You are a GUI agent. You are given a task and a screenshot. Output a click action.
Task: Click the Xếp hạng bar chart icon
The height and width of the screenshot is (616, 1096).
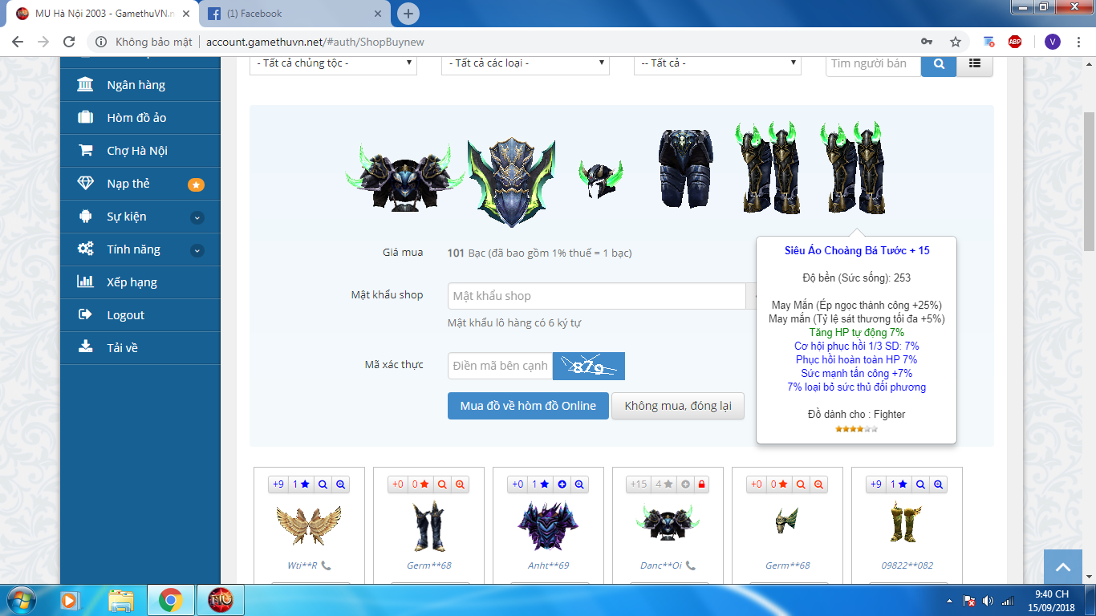85,282
